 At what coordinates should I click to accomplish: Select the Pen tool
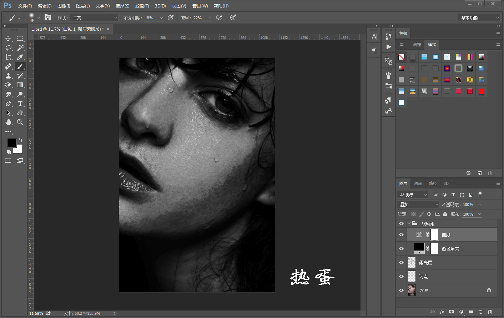tap(8, 104)
